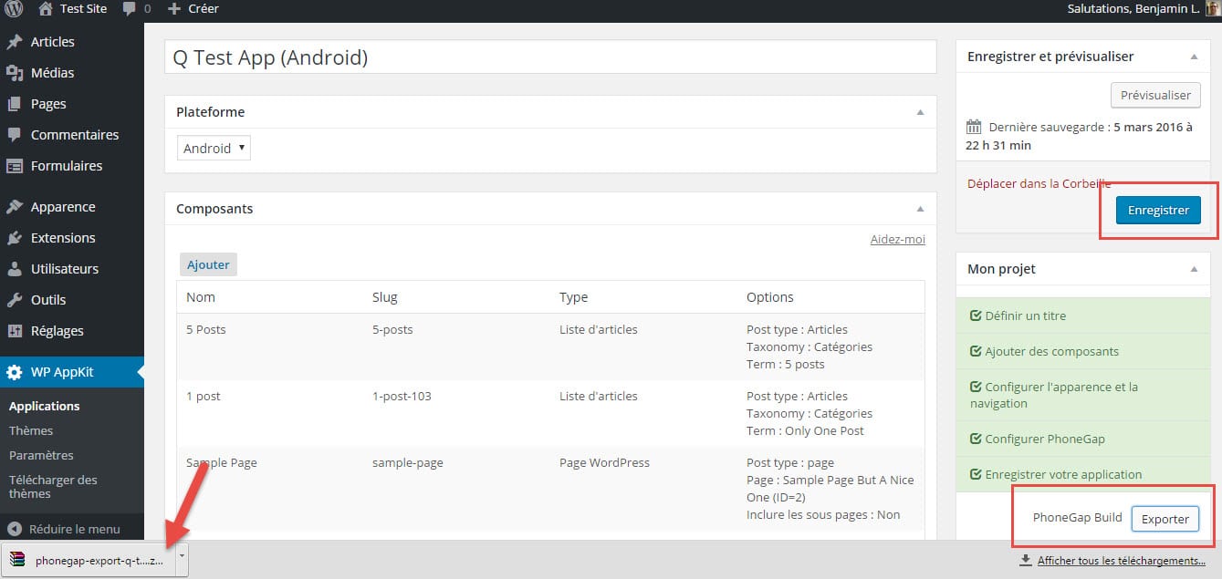
Task: Open Utilisateurs person icon in sidebar
Action: (x=15, y=269)
